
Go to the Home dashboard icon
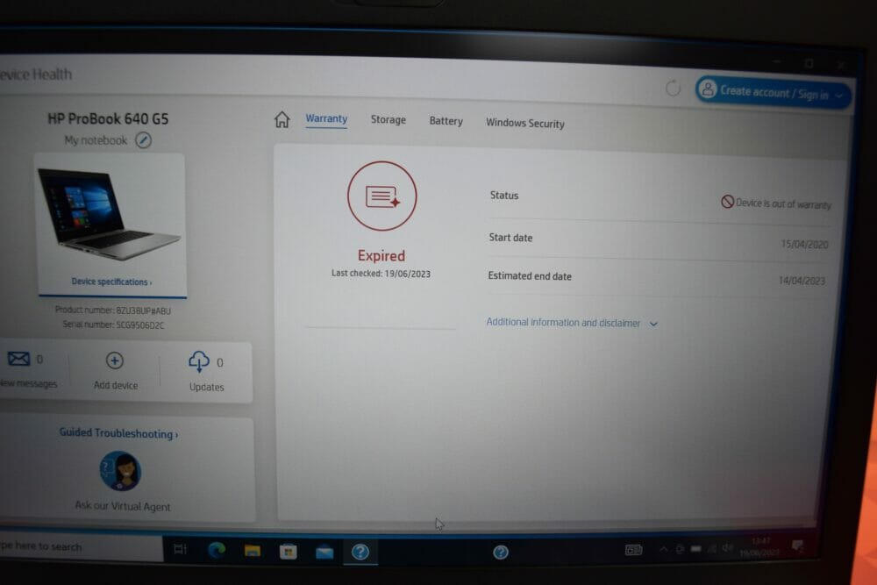point(282,119)
